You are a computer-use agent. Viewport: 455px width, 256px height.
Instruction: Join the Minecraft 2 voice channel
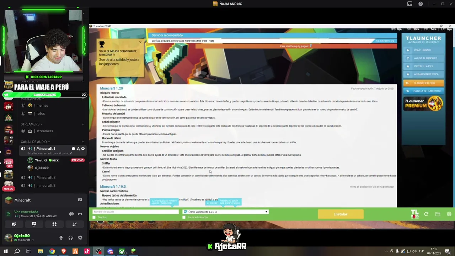click(x=53, y=177)
